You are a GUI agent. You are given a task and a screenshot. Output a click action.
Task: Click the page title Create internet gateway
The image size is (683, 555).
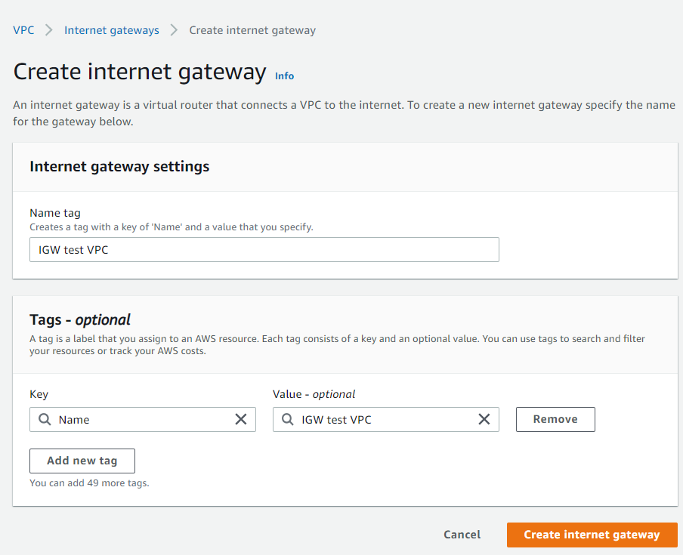[139, 71]
